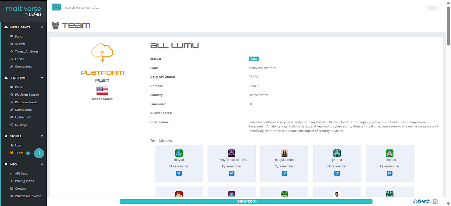The image size is (451, 206).
Task: Go to Upload IoC in sidebar
Action: pyautogui.click(x=23, y=117)
